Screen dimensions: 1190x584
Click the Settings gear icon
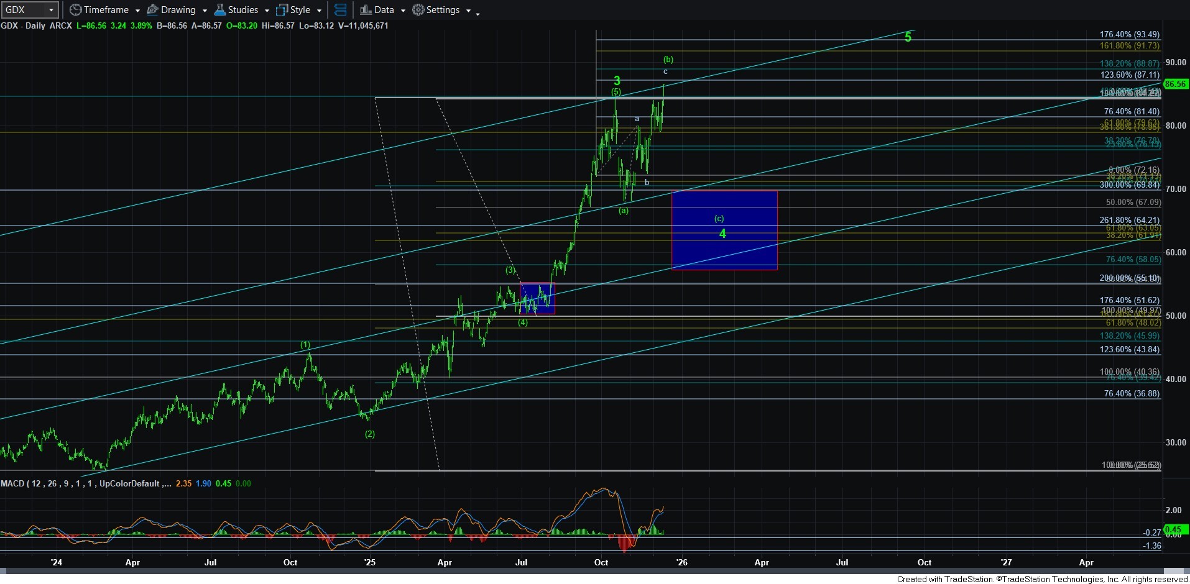(418, 10)
